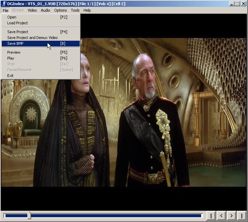Image resolution: width=248 pixels, height=222 pixels.
Task: Click Exit in File menu
Action: point(41,76)
